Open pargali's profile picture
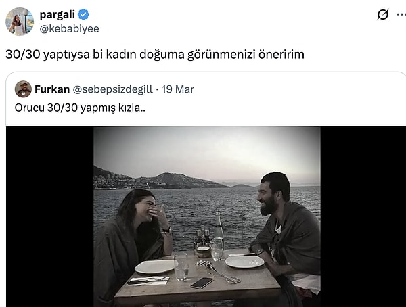This screenshot has height=307, width=406. (x=20, y=22)
